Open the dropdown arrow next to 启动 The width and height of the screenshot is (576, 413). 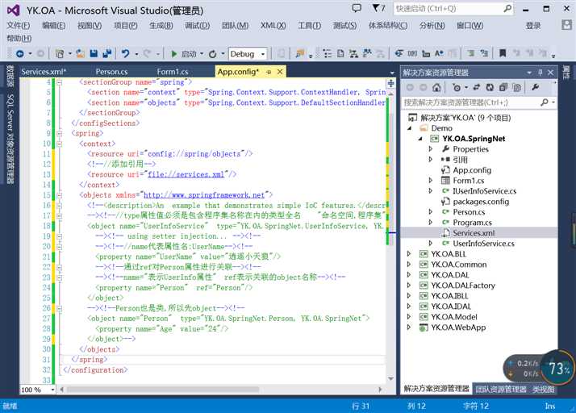pyautogui.click(x=202, y=54)
